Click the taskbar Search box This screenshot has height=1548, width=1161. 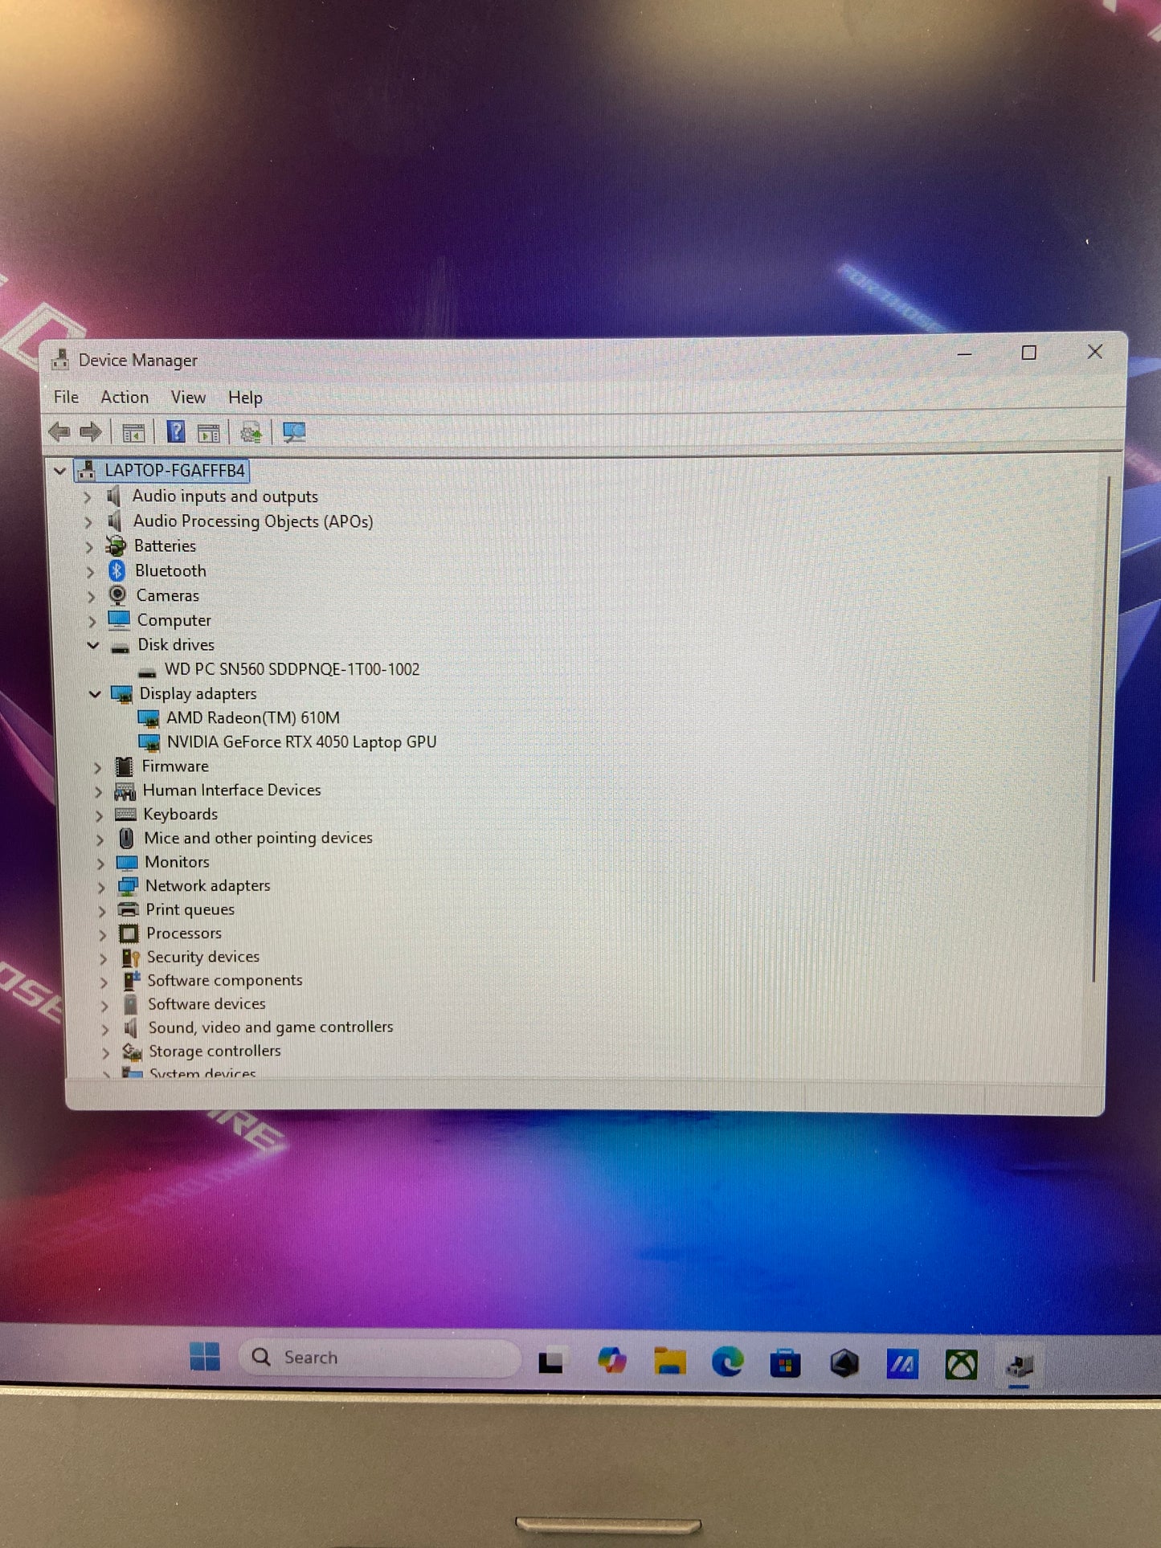point(380,1358)
